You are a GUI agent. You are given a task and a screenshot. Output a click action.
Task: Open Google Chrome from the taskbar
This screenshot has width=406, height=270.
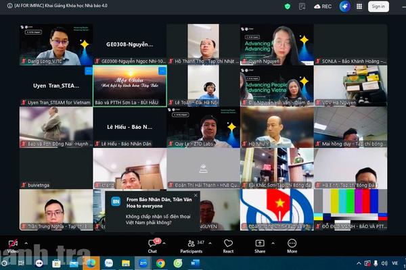[x=160, y=263]
